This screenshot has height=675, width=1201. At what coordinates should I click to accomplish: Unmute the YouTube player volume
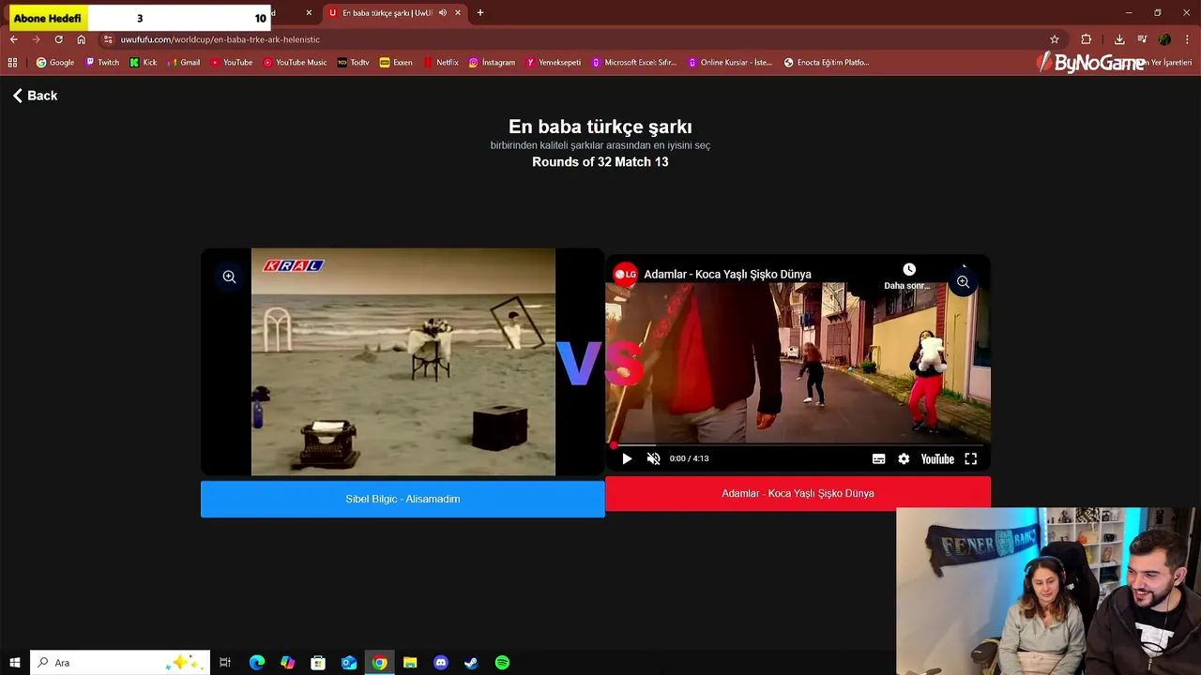coord(654,458)
